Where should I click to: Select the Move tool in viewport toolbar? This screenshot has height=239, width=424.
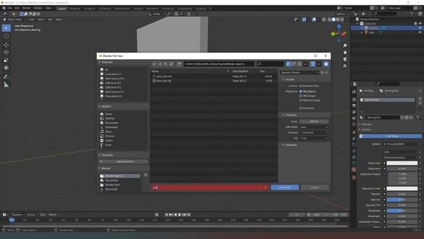[6, 44]
